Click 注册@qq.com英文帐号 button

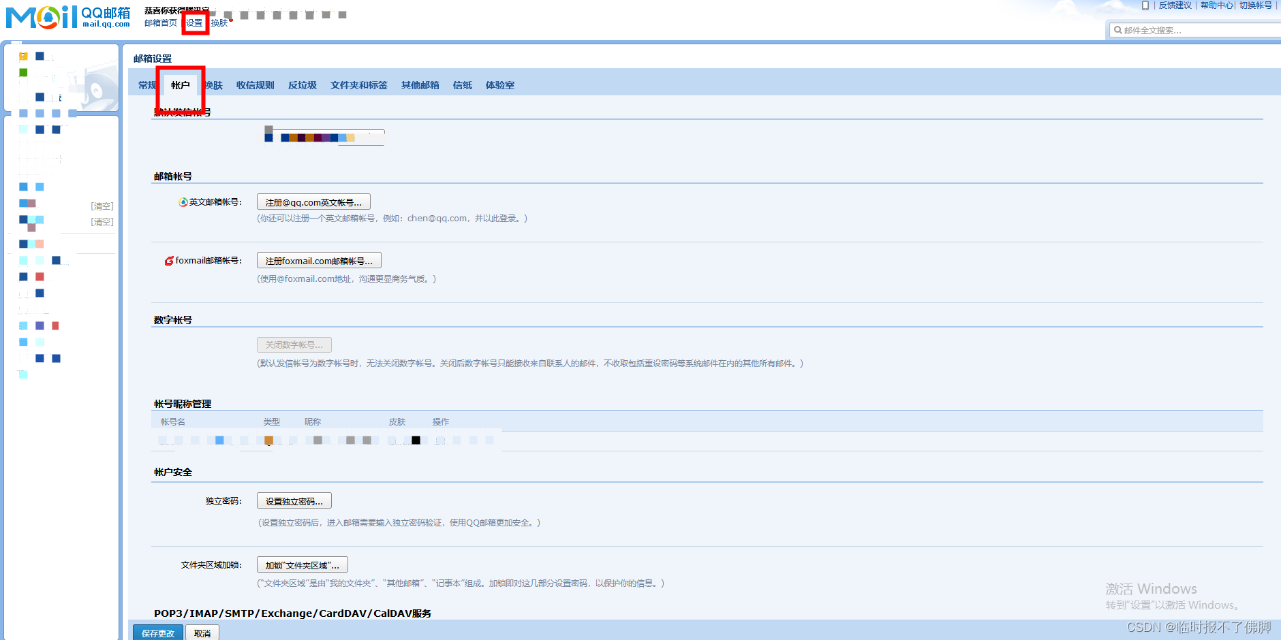point(313,202)
